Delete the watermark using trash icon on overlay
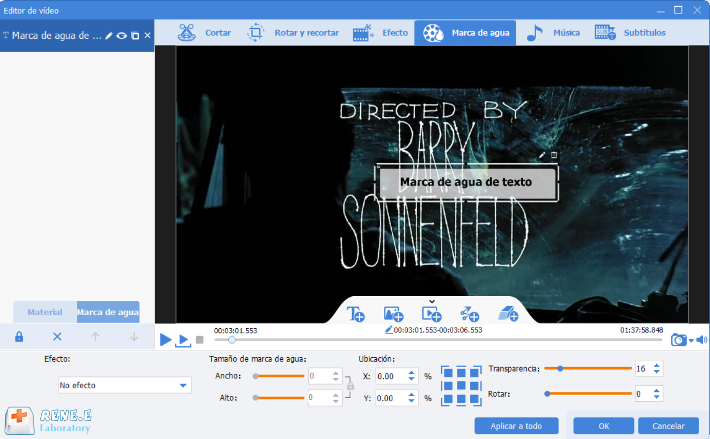 coord(554,155)
